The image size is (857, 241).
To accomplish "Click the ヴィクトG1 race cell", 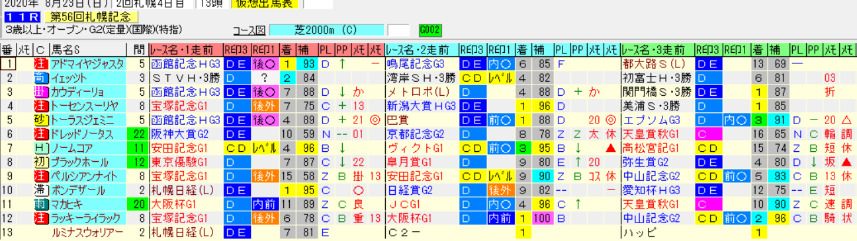I will (x=422, y=149).
